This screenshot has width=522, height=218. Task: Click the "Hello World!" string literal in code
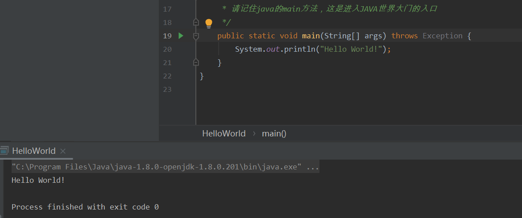tap(351, 49)
